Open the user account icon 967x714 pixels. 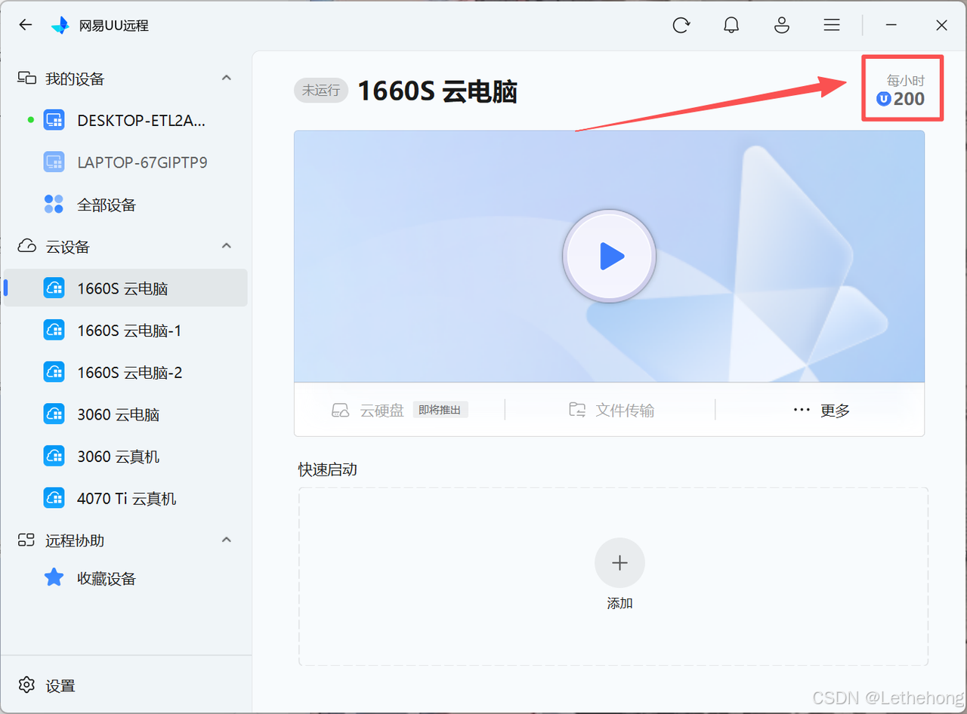pyautogui.click(x=782, y=25)
